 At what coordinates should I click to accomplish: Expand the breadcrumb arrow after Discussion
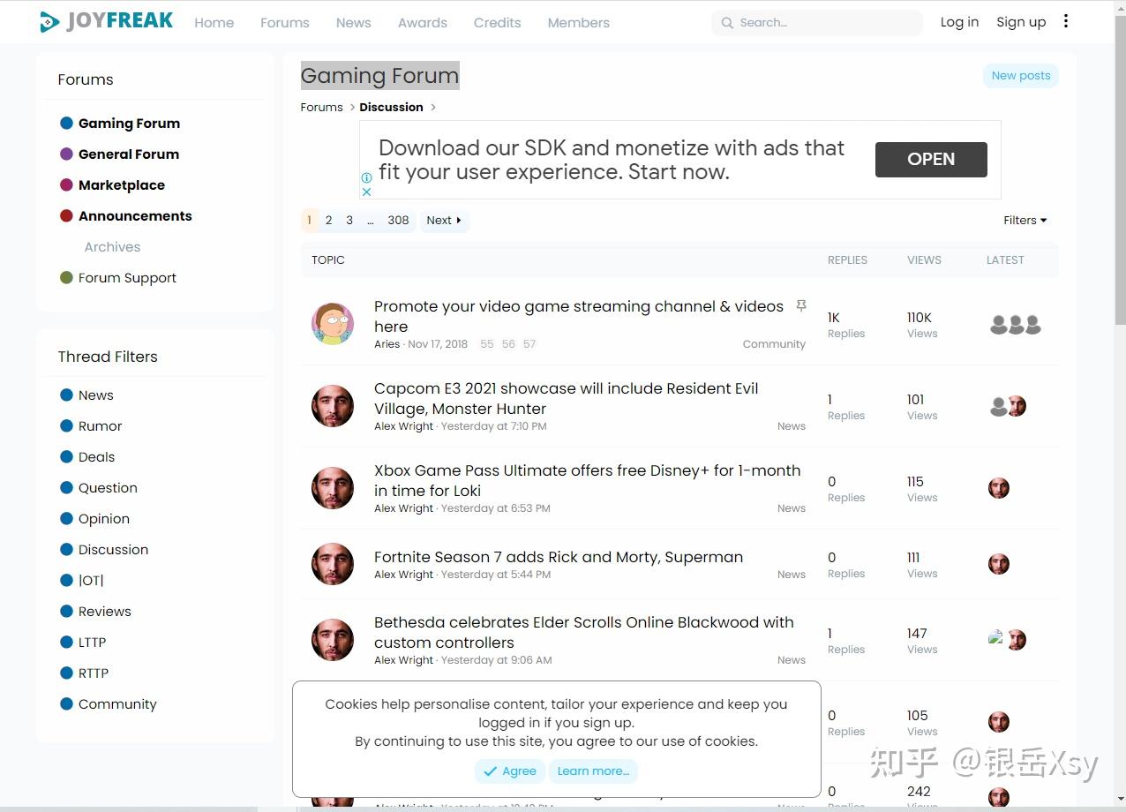click(433, 108)
